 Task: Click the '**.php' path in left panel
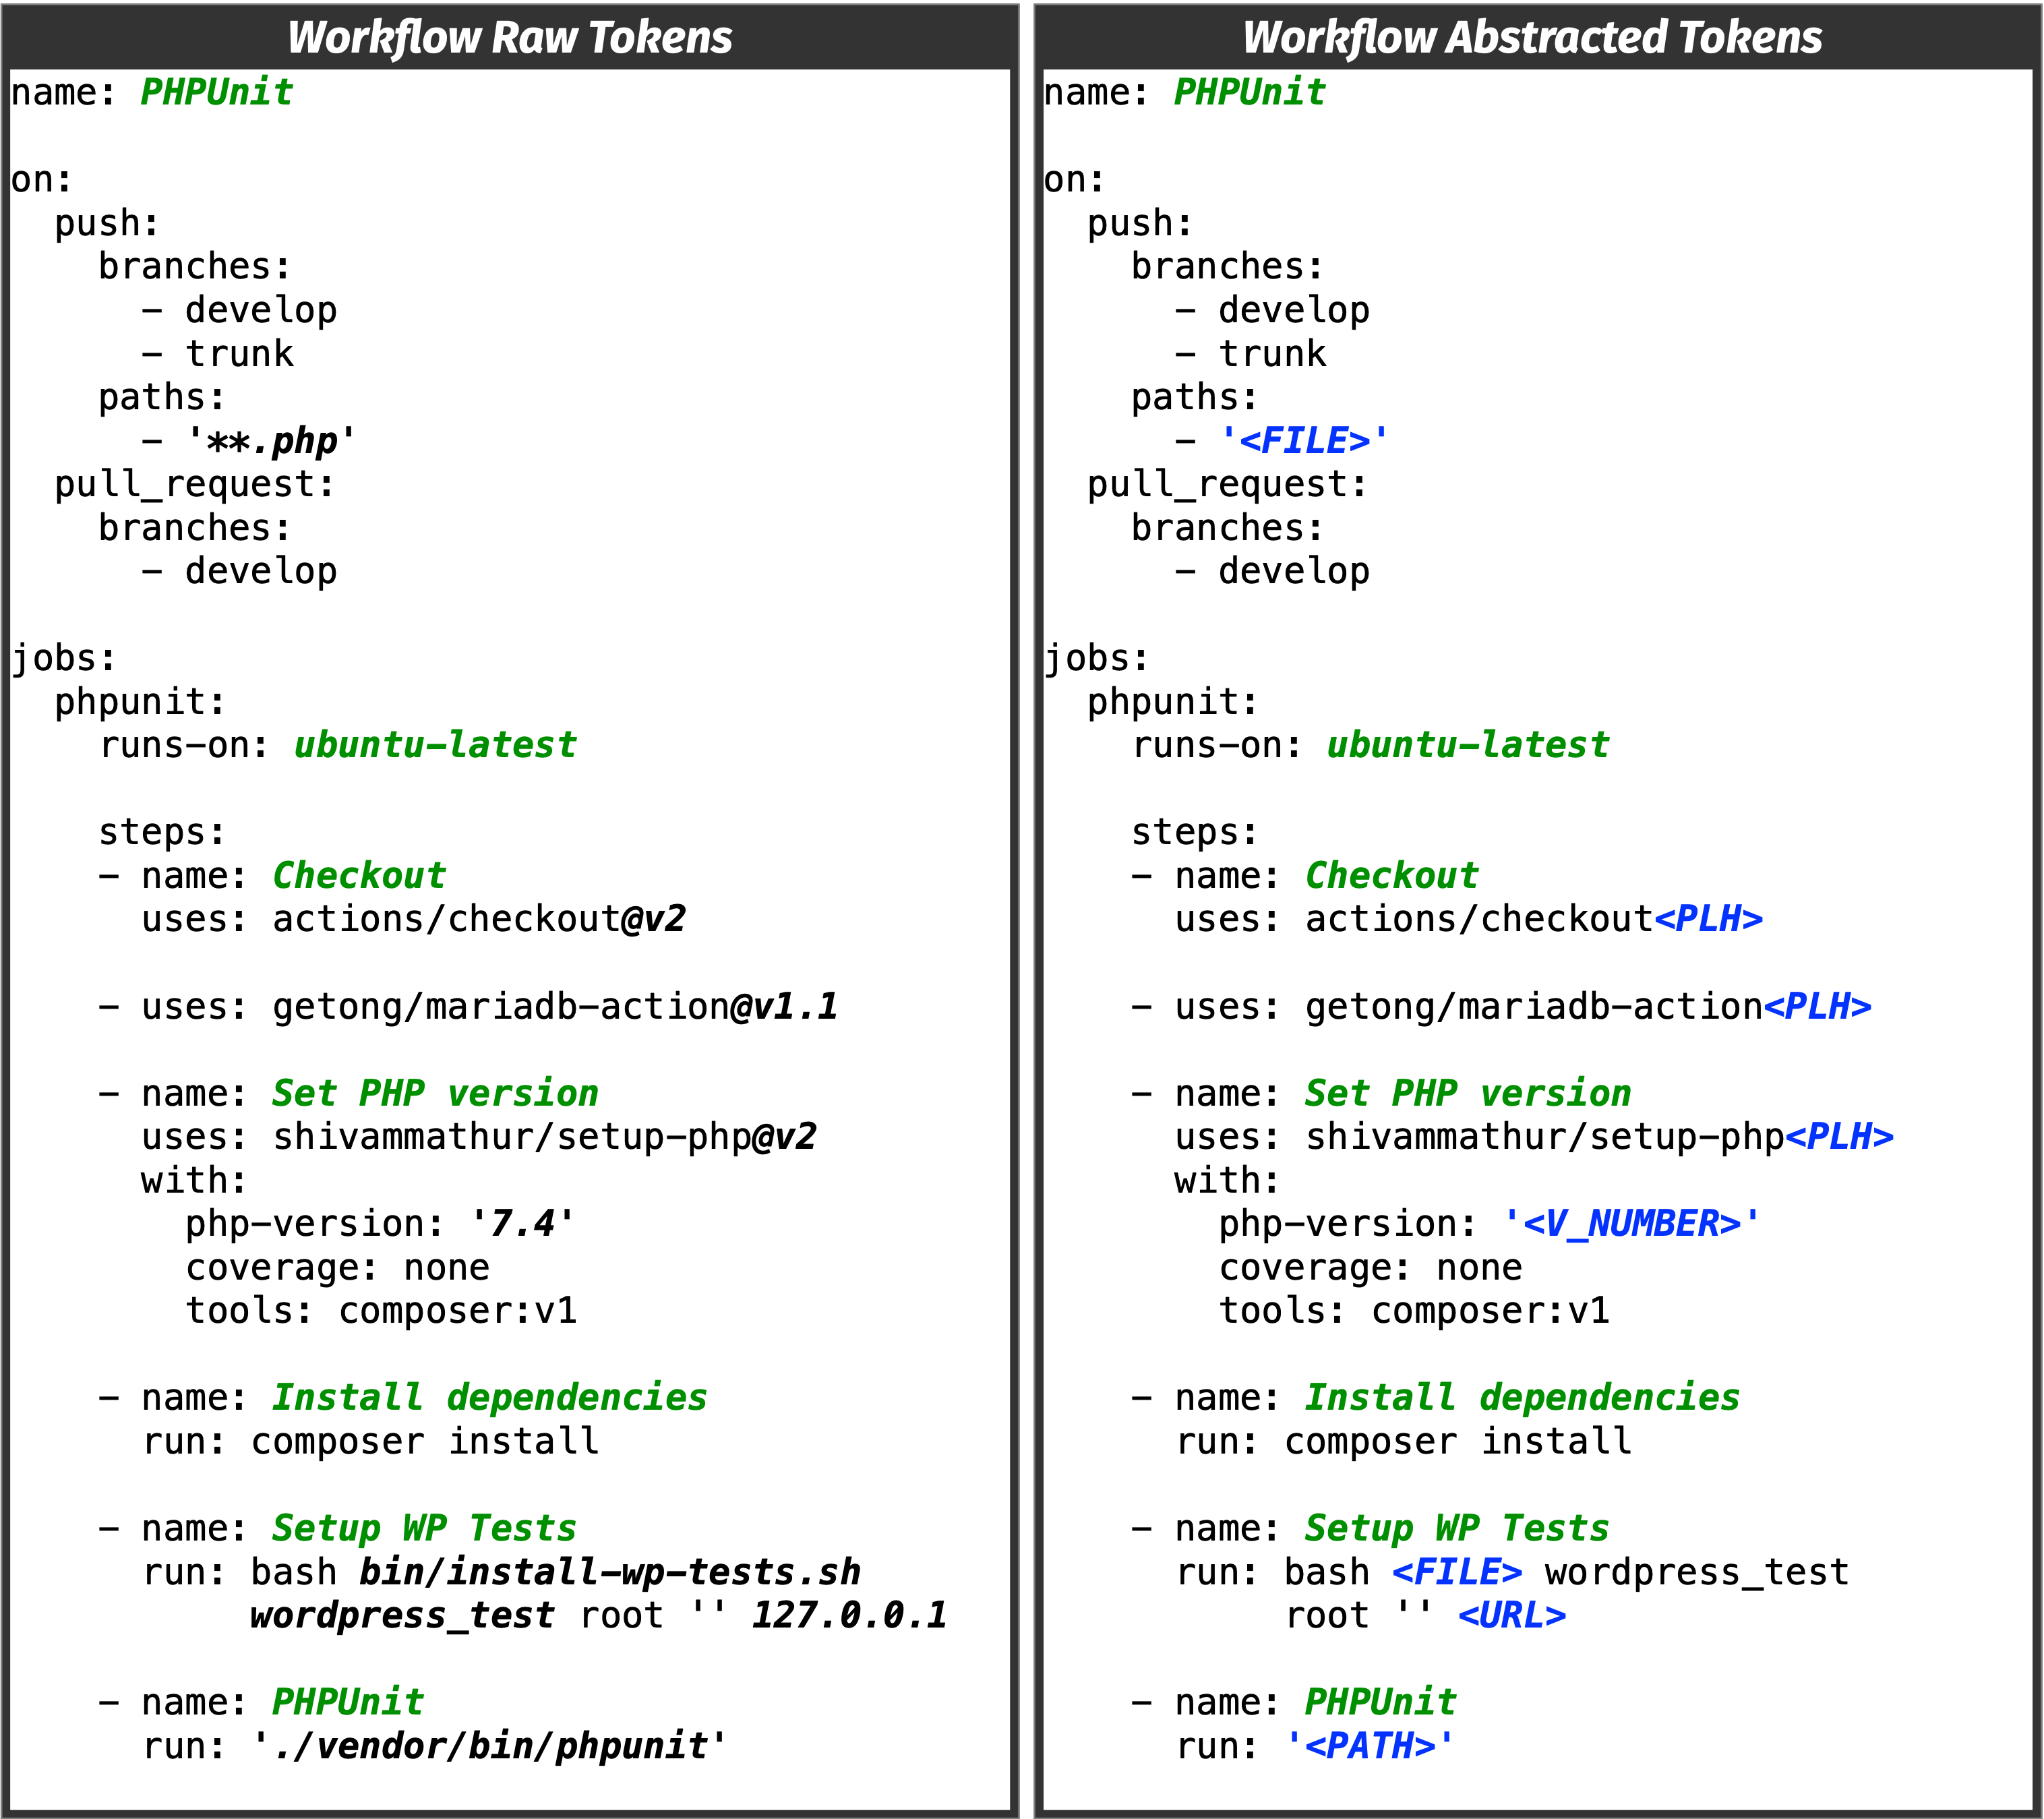coord(272,441)
